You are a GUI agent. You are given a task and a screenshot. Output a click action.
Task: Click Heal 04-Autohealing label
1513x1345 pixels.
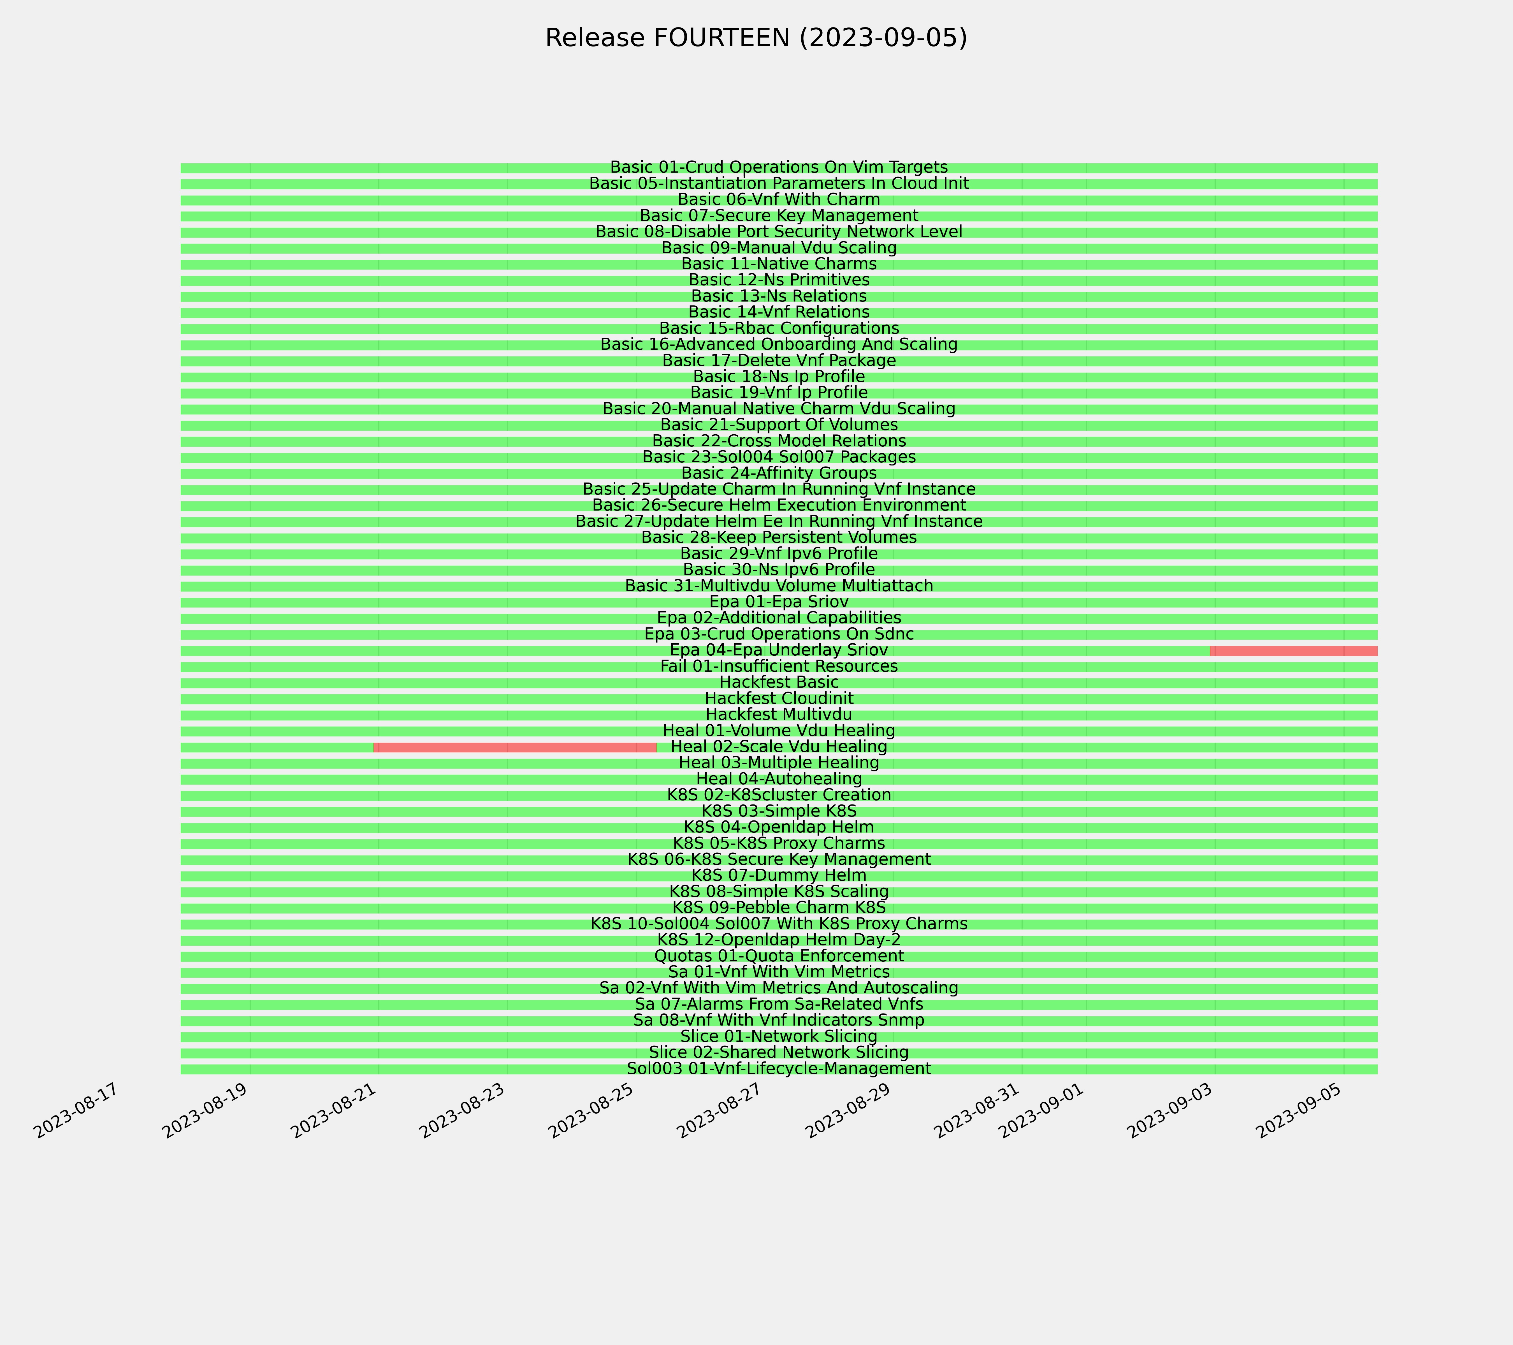(x=779, y=780)
